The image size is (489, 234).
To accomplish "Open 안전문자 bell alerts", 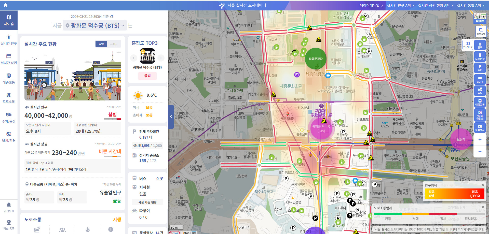I will coord(9,207).
